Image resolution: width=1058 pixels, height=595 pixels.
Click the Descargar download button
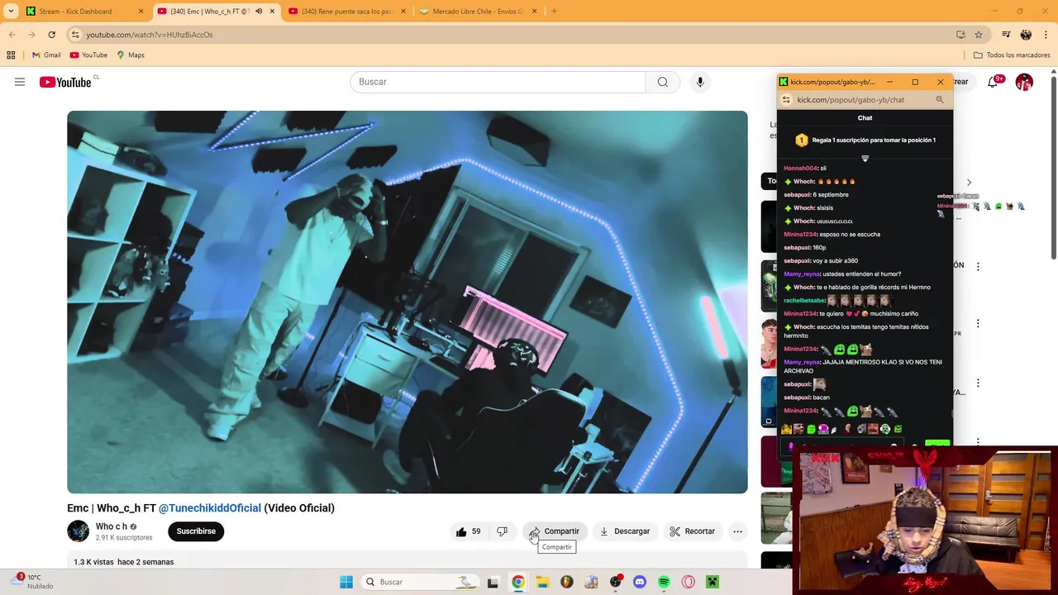(x=625, y=531)
